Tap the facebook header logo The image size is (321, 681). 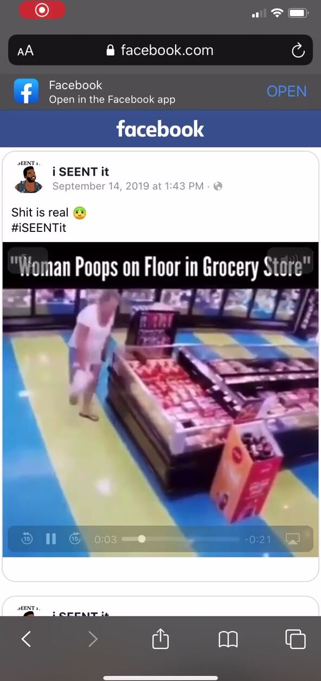160,129
